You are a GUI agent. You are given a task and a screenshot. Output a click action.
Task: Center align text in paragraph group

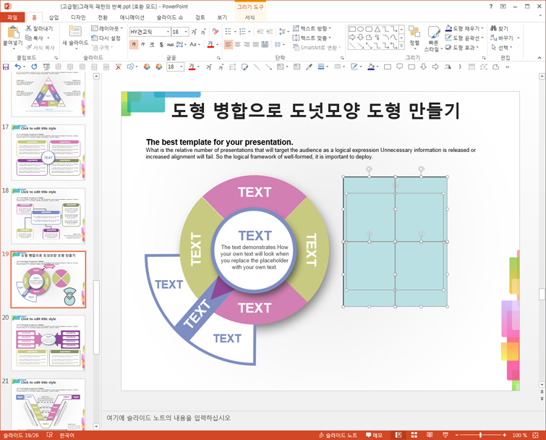coord(237,45)
